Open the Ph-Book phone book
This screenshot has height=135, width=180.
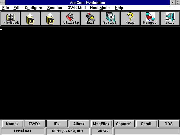tap(10, 19)
